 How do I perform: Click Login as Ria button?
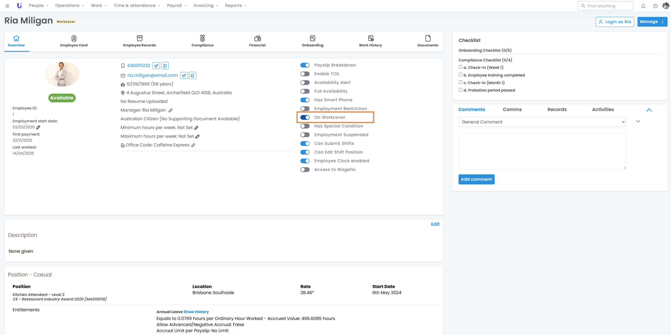(x=615, y=22)
